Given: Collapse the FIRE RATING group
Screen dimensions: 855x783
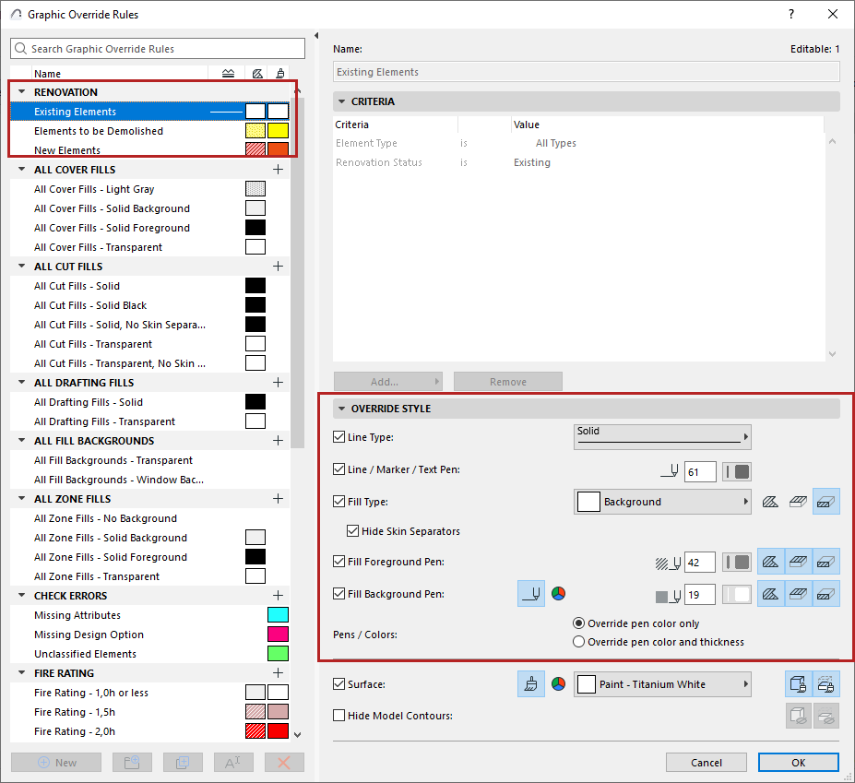Looking at the screenshot, I should point(22,673).
